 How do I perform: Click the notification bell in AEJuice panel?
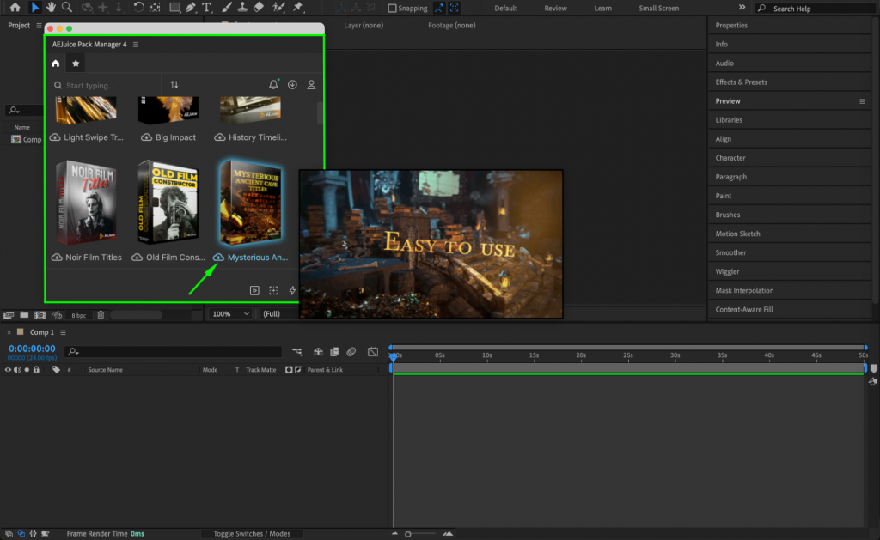273,84
